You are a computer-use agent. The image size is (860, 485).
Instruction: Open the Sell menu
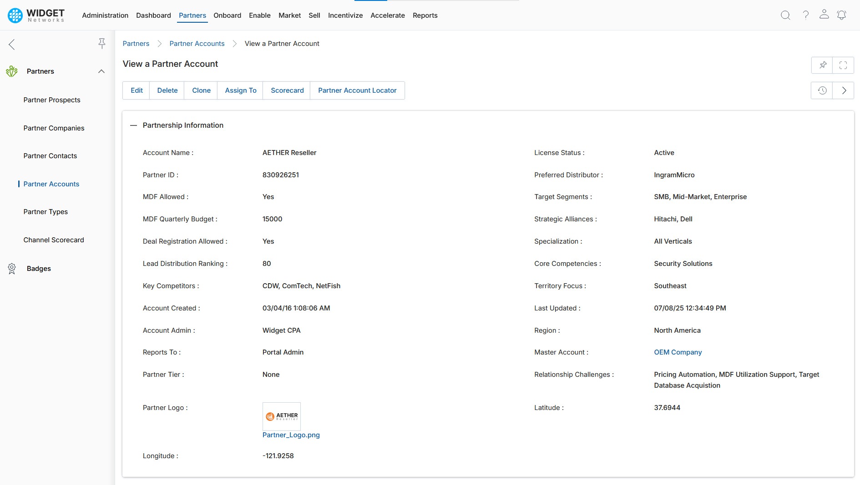coord(314,15)
